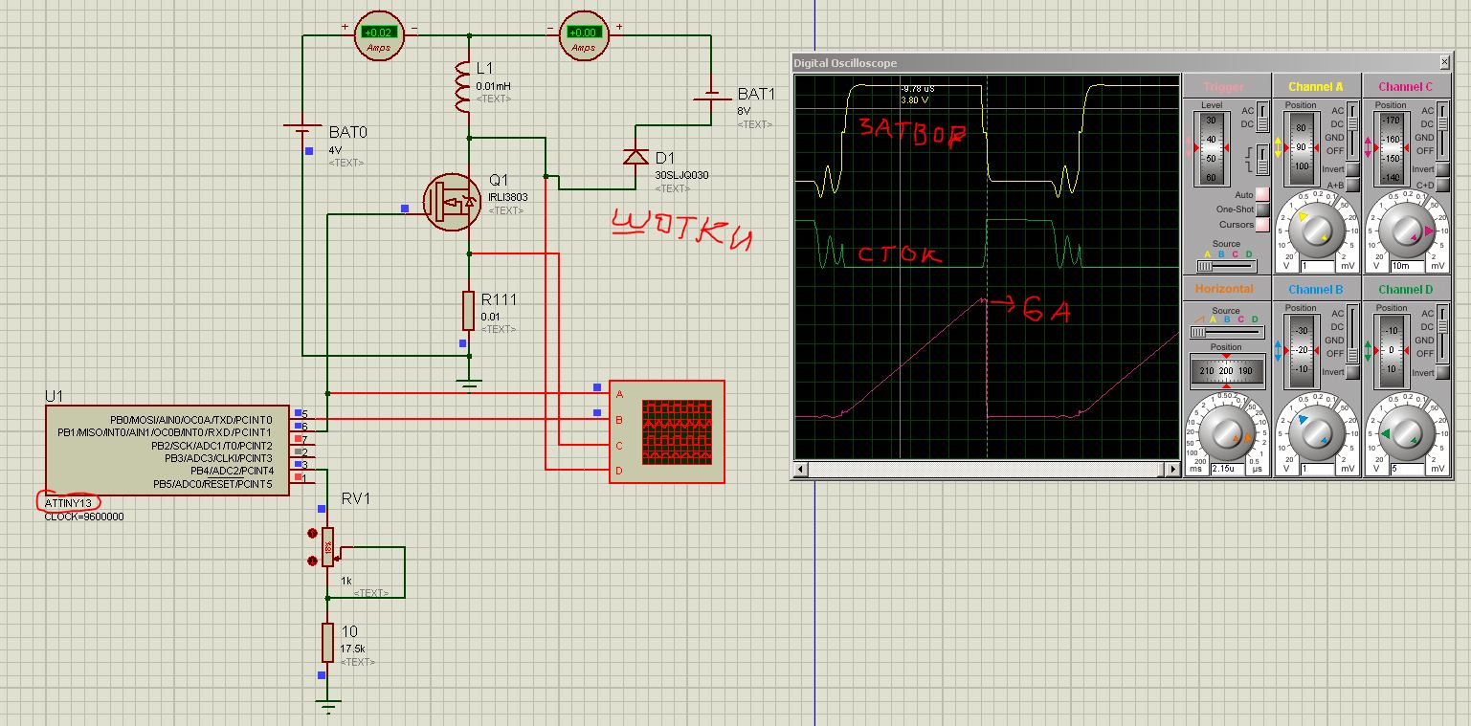Click the oscilloscope scrollbar right arrow

[1172, 470]
